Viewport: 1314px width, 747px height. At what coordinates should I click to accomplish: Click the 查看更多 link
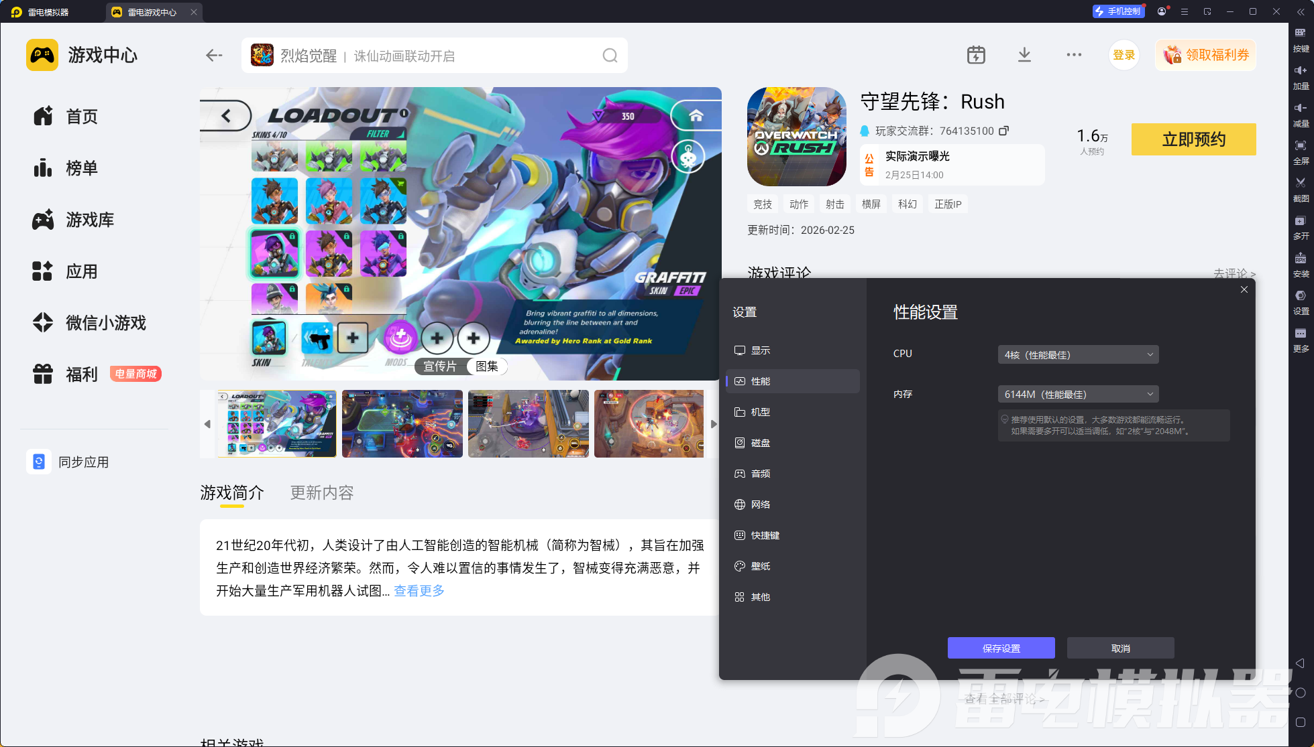[419, 591]
